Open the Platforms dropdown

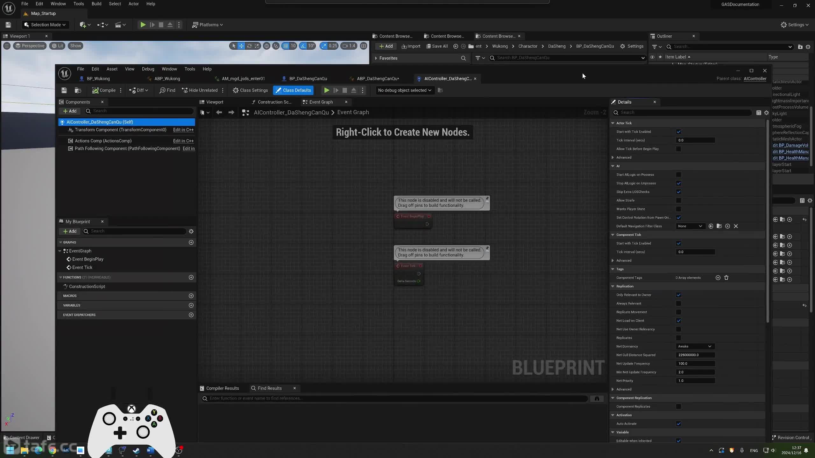[x=208, y=25]
